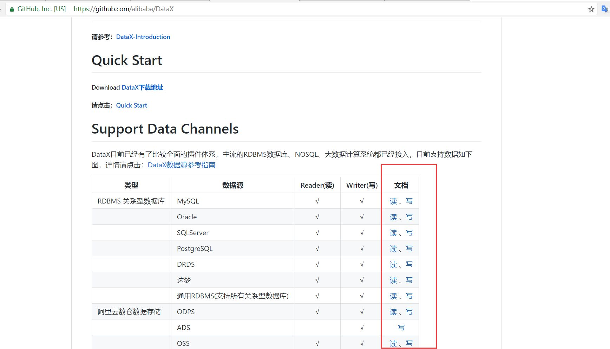Open the Google Translate extension icon
The image size is (610, 349).
(605, 9)
